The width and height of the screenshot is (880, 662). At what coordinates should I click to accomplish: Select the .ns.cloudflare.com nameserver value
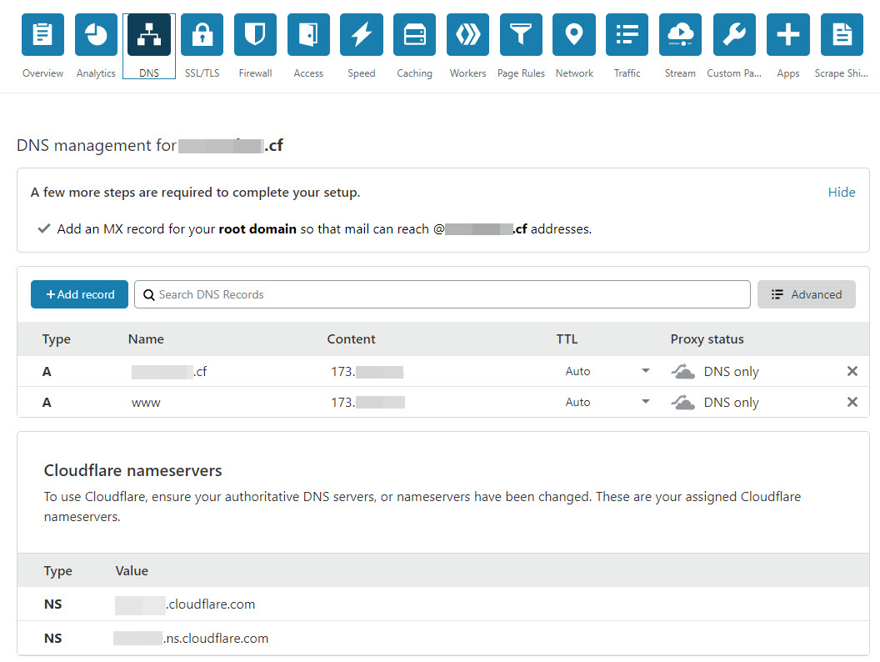[191, 639]
